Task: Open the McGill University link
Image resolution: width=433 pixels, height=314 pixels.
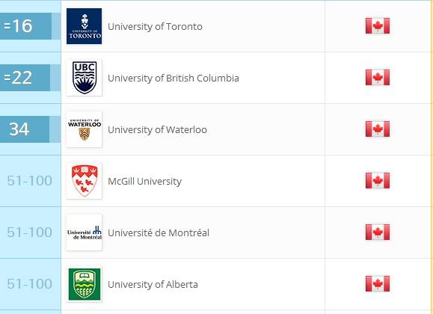Action: click(144, 182)
